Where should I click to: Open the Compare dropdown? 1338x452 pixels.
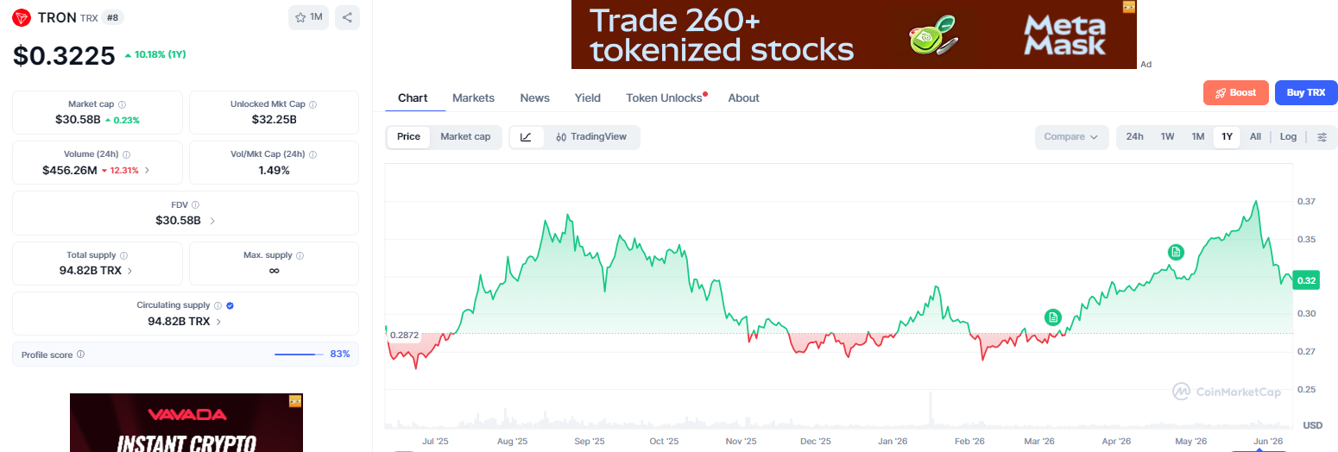[x=1070, y=136]
